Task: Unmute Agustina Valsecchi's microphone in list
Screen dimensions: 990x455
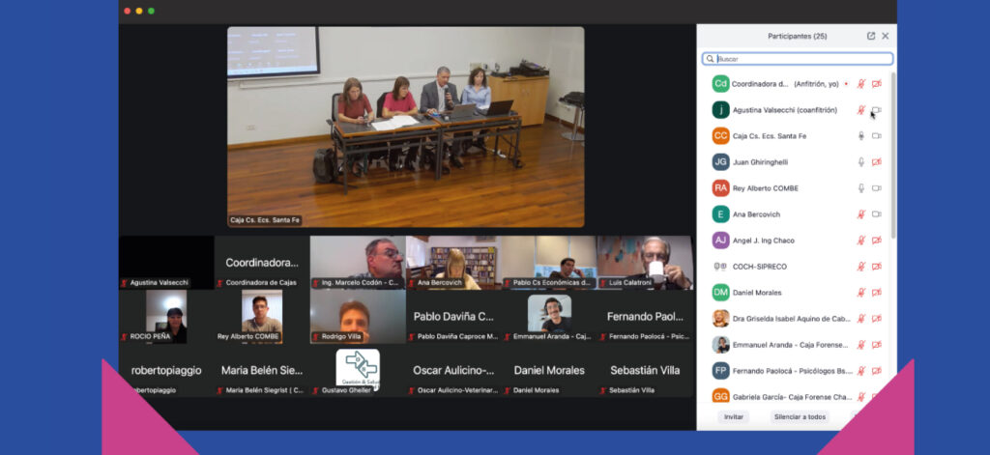Action: (x=860, y=110)
